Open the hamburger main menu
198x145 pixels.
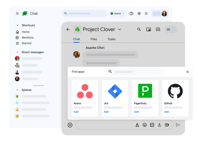click(x=17, y=13)
